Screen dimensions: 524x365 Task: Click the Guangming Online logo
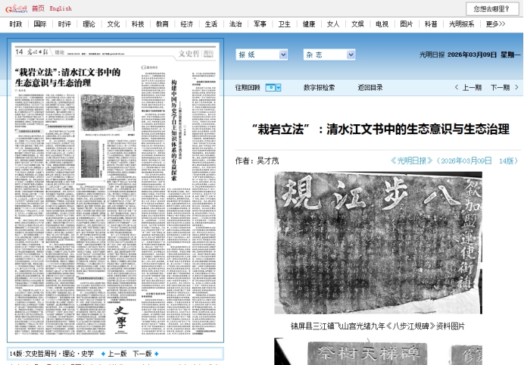(x=15, y=8)
